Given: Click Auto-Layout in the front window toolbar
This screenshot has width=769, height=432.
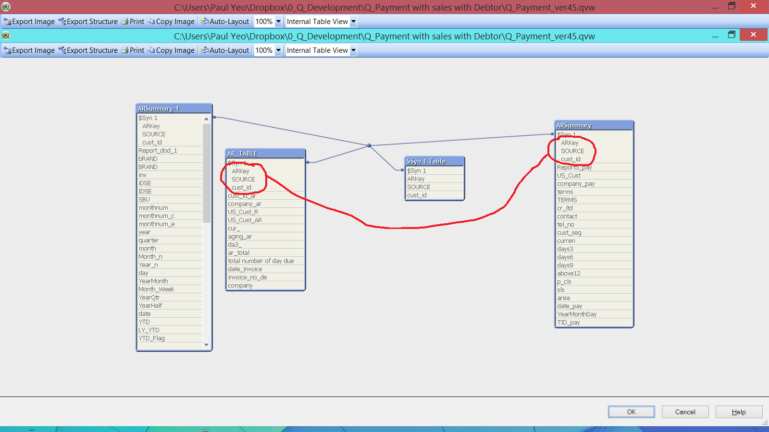Looking at the screenshot, I should point(225,50).
